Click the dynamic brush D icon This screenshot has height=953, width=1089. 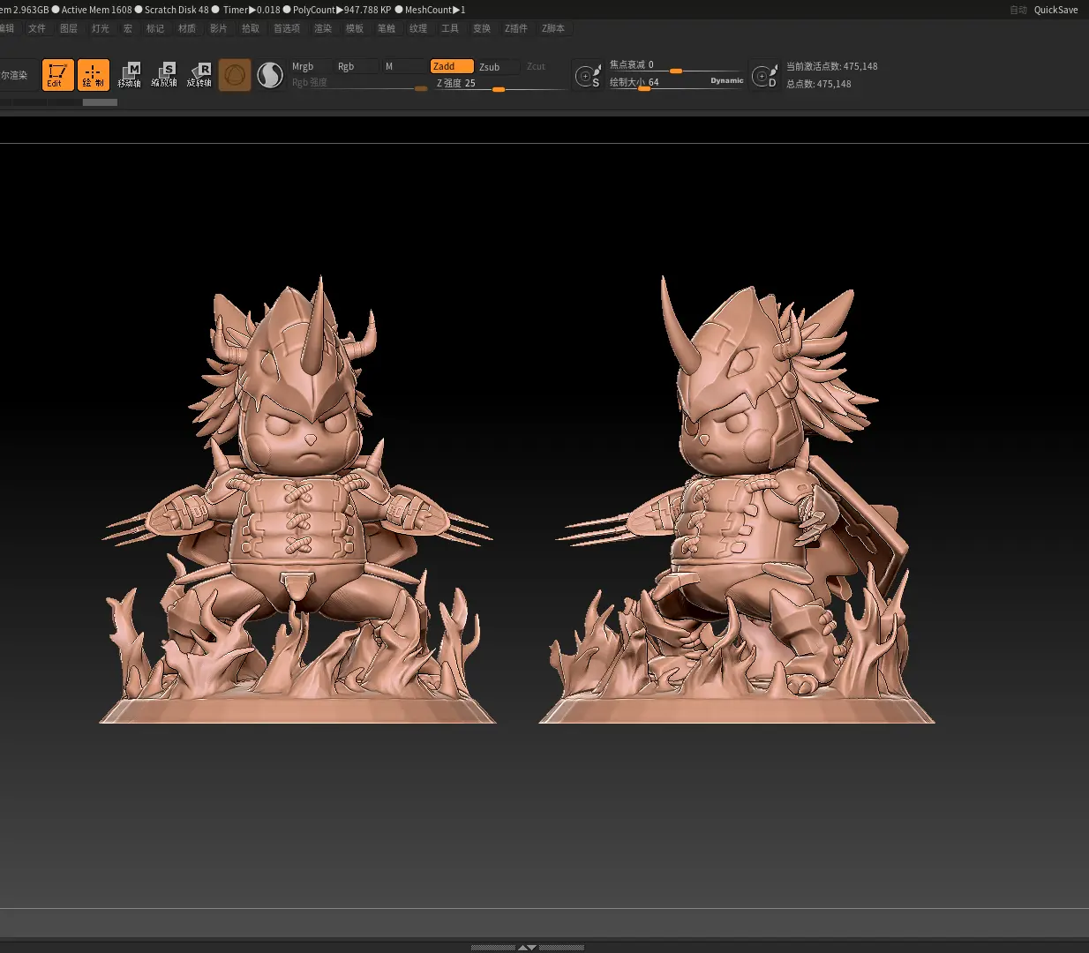pos(764,76)
